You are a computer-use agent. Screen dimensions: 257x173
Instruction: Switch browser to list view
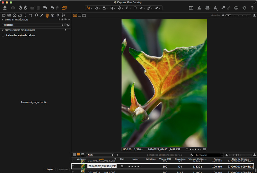(x=78, y=155)
